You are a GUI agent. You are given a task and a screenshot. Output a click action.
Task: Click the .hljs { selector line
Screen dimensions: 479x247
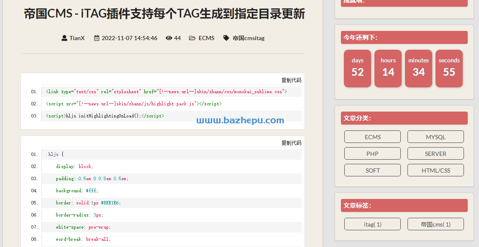172,154
